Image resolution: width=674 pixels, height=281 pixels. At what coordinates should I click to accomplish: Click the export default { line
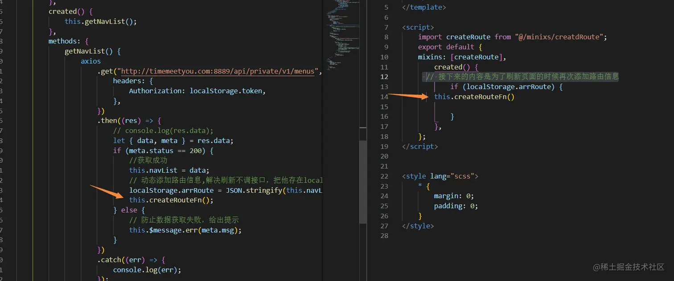coord(450,47)
